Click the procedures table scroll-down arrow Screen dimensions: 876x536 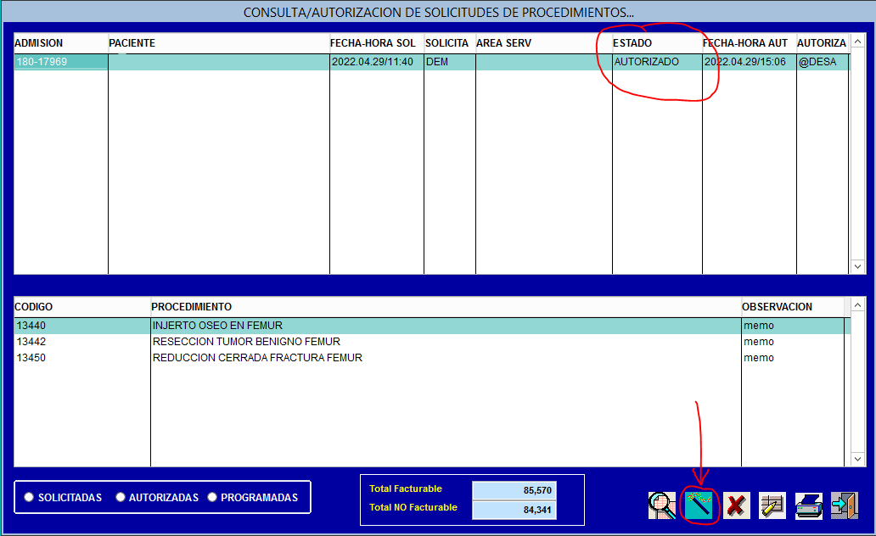857,459
